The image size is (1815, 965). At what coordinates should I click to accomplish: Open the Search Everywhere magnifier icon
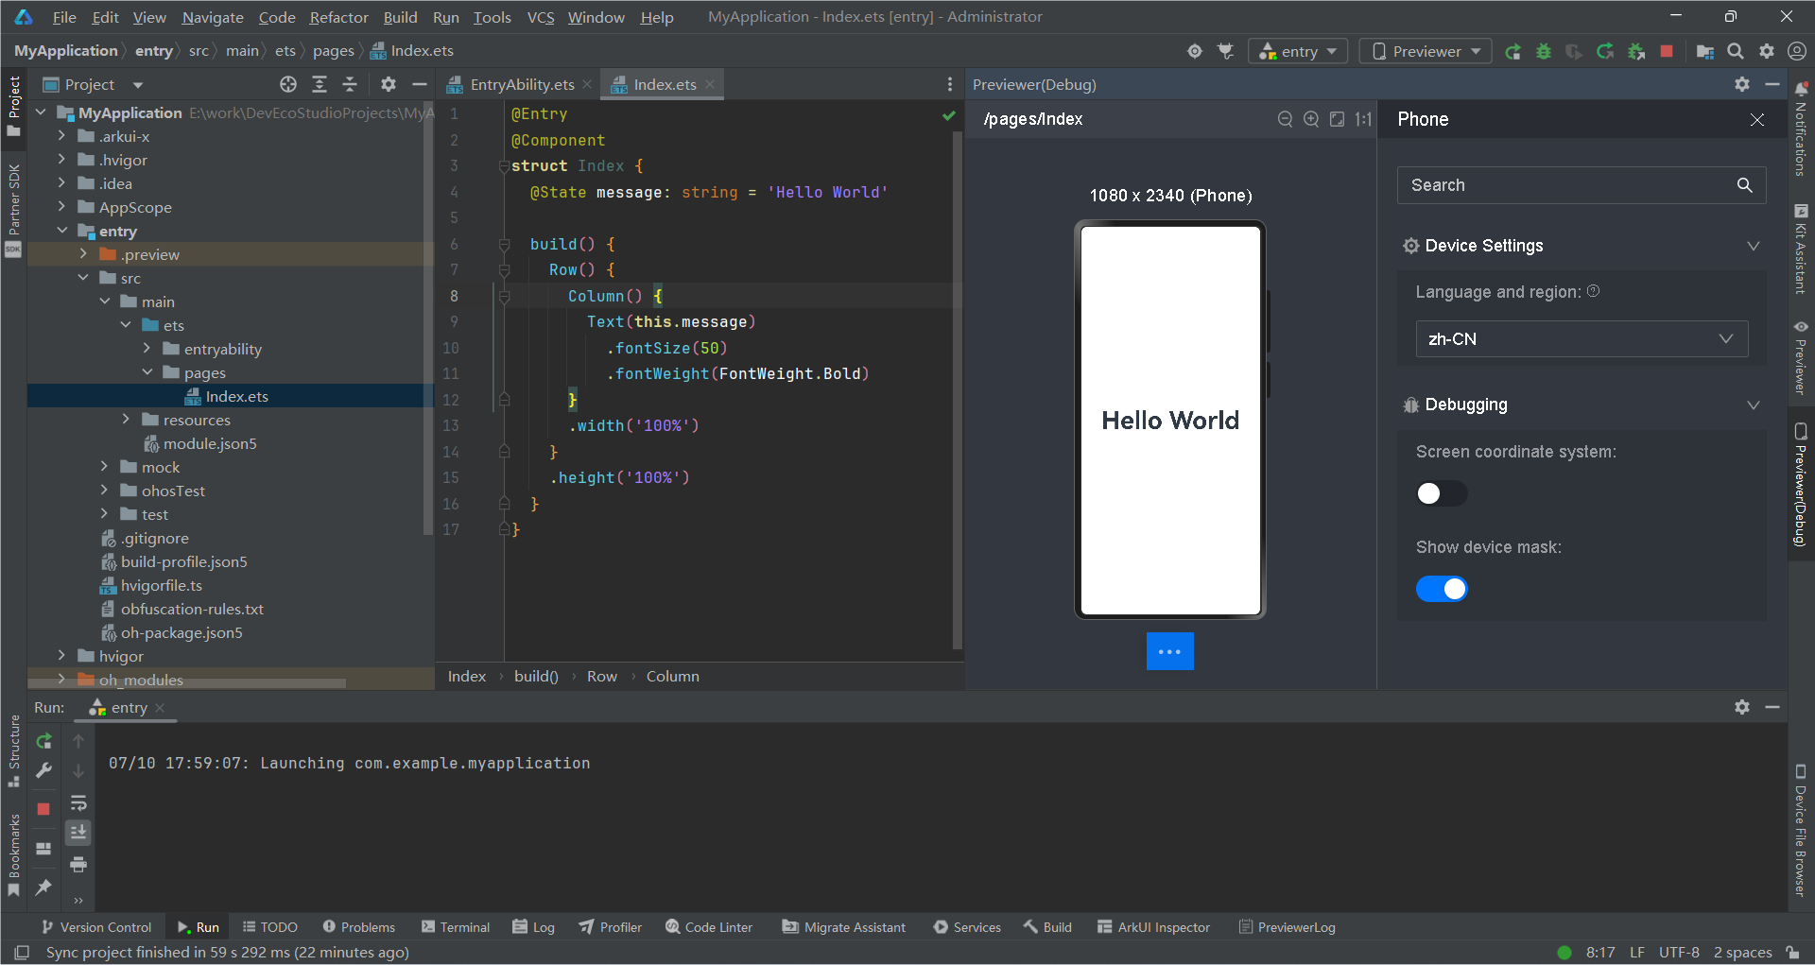click(x=1736, y=52)
